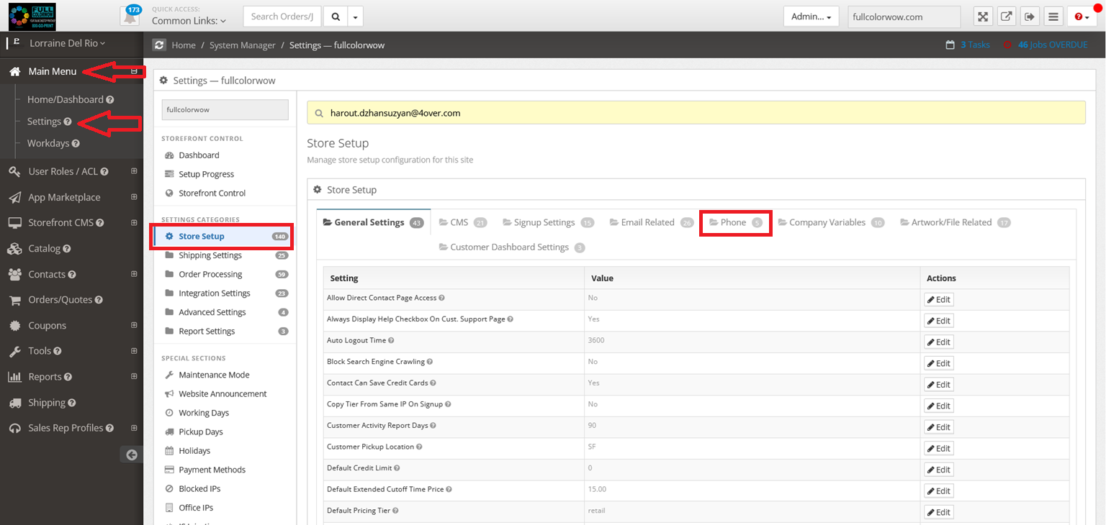Click the settings search field with email text

[696, 113]
